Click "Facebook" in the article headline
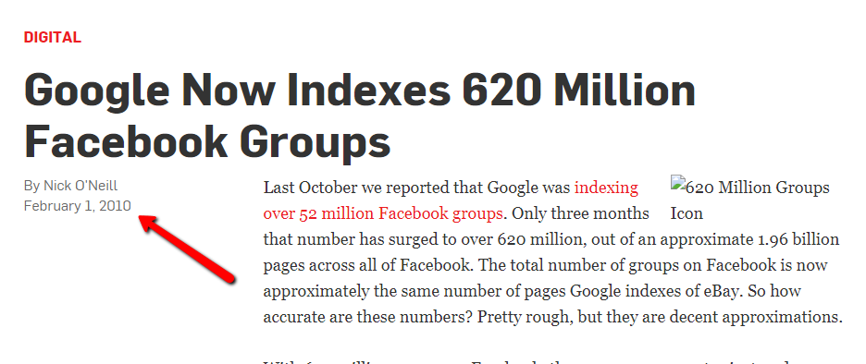The height and width of the screenshot is (364, 866). [x=126, y=141]
